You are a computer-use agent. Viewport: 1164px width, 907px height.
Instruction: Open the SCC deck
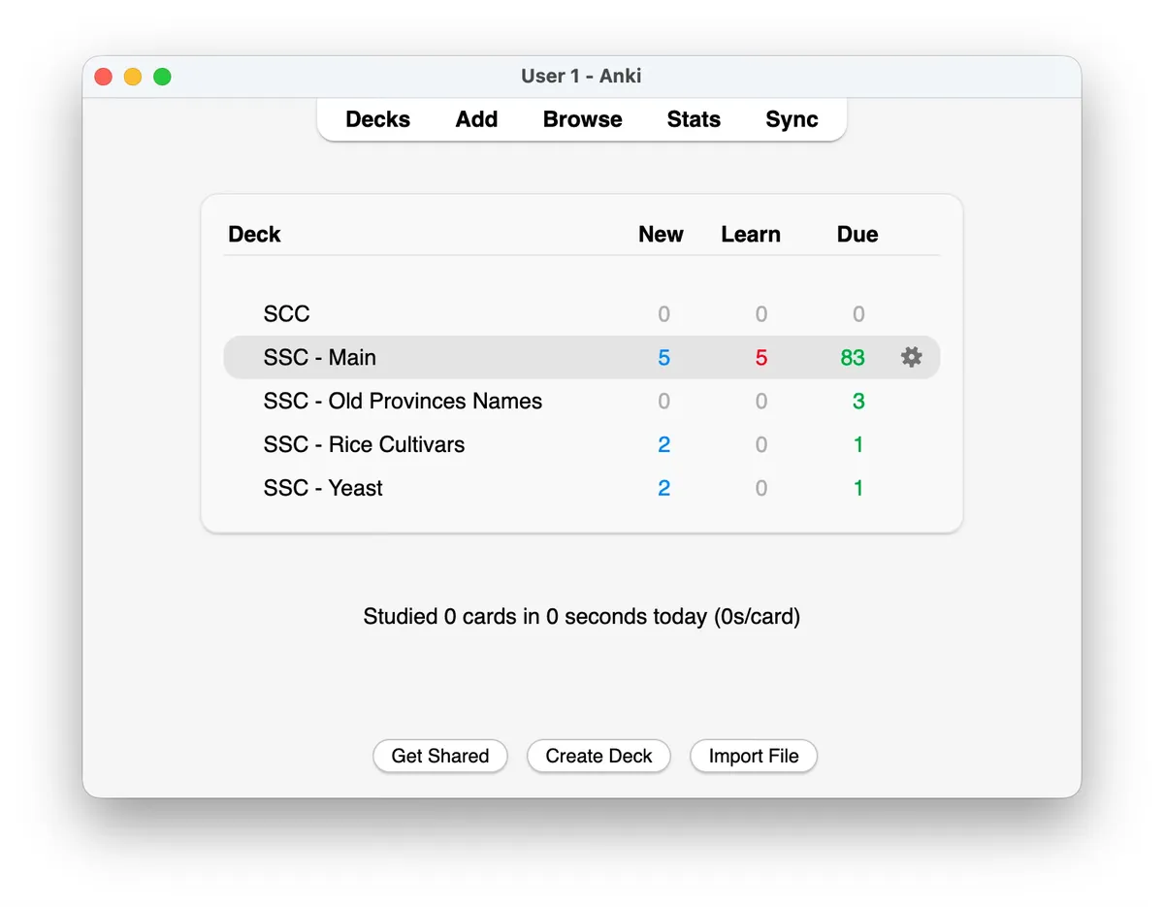[x=286, y=313]
